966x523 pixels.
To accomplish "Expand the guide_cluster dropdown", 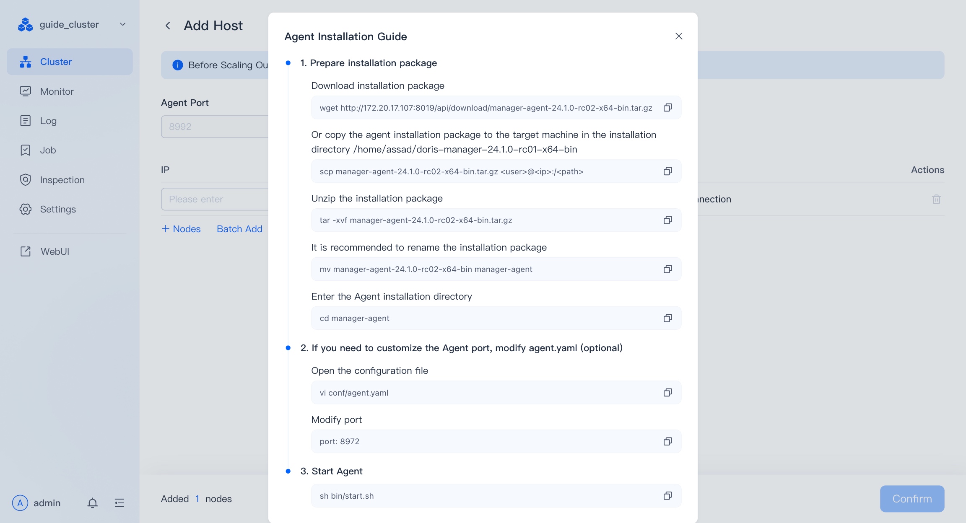I will 123,24.
